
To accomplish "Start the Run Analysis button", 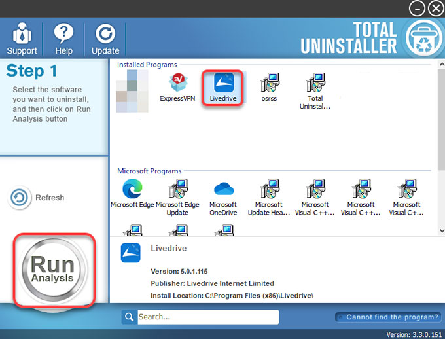I will click(53, 270).
